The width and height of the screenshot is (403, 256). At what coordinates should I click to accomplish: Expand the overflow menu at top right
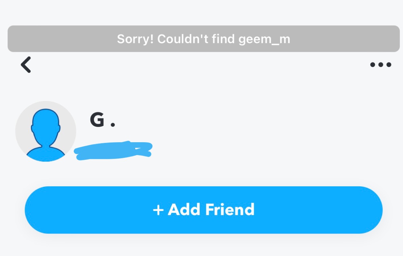[x=381, y=65]
